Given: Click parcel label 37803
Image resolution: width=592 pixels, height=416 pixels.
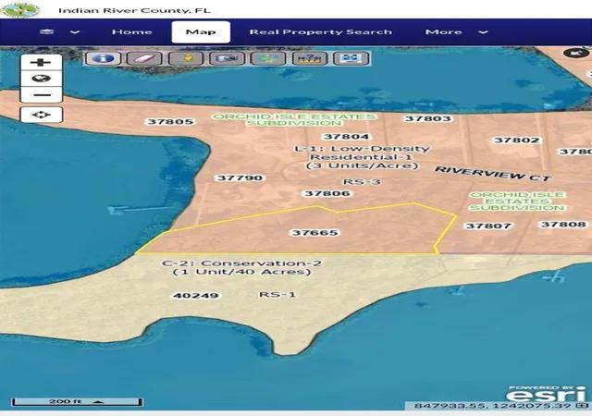Looking at the screenshot, I should (427, 118).
